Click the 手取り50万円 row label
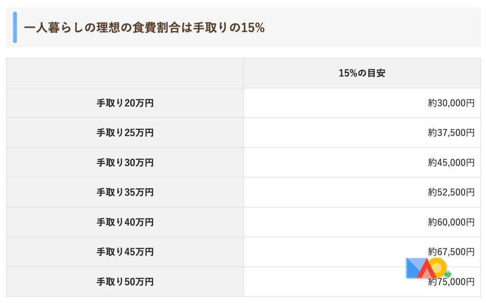The image size is (486, 303). [x=125, y=282]
